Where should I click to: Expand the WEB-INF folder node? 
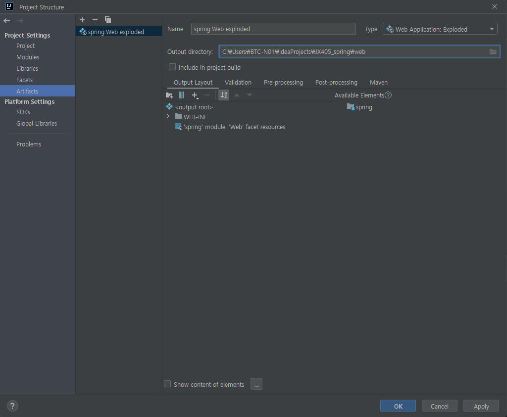pos(168,116)
